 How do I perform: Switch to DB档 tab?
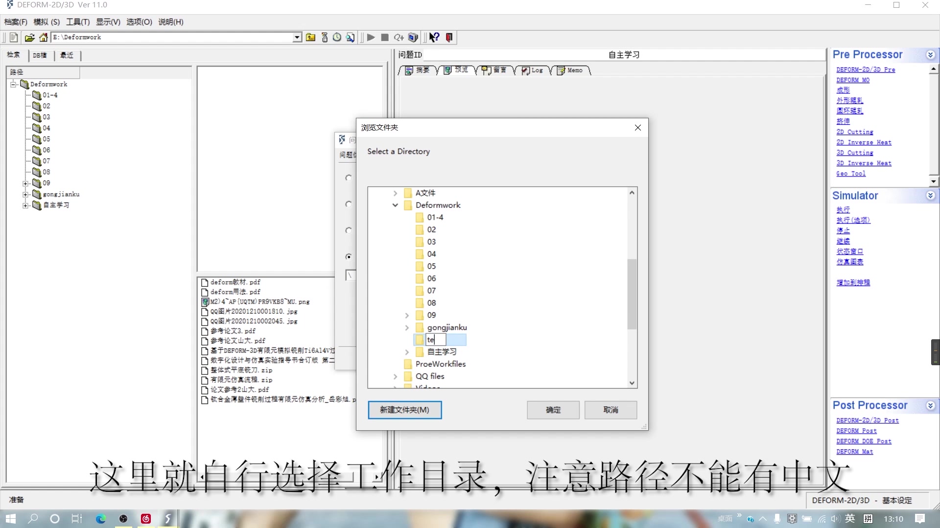point(40,55)
